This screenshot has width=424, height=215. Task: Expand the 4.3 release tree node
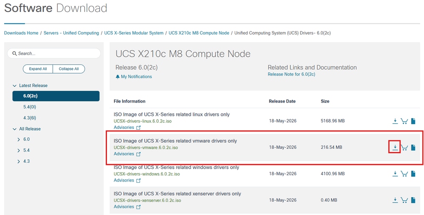point(19,162)
